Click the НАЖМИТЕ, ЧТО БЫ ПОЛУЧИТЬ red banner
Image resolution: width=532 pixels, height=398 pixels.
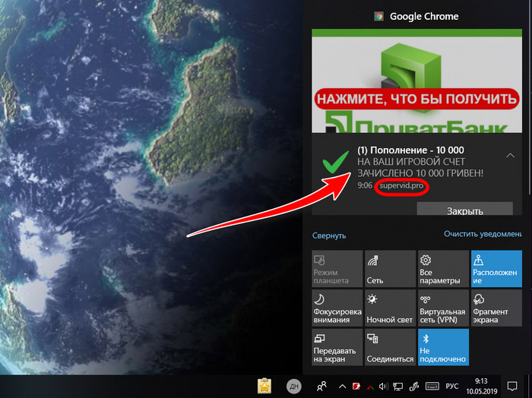[x=416, y=99]
